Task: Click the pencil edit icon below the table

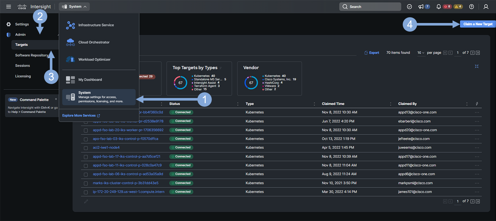Action: click(x=86, y=201)
